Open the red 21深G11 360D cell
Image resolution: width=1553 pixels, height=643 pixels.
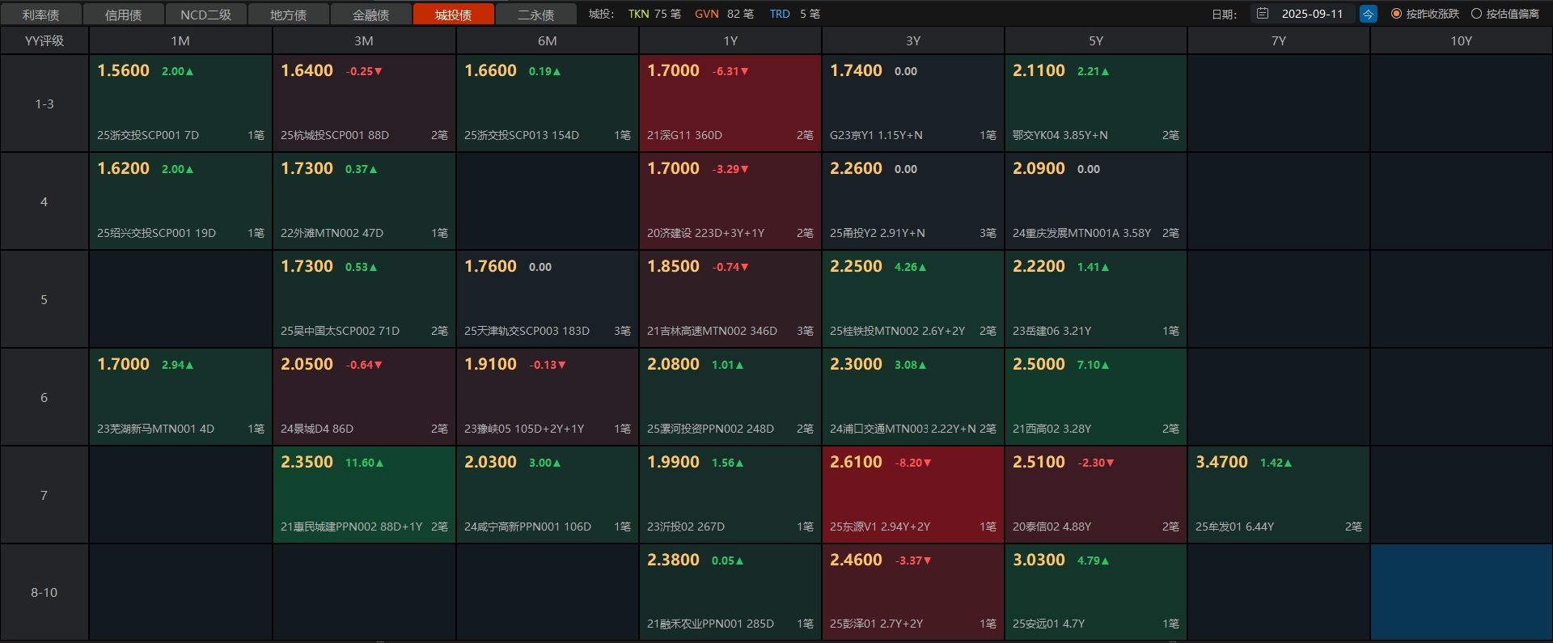click(x=730, y=104)
